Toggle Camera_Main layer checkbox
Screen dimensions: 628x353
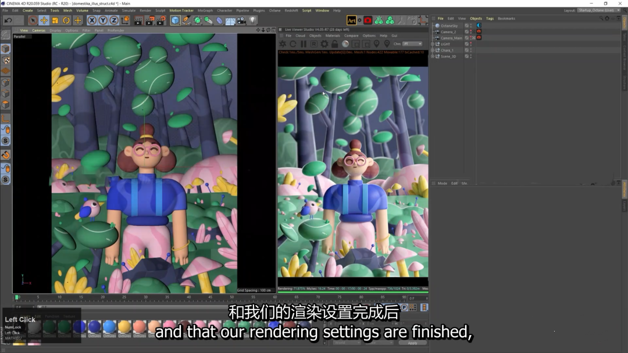click(466, 38)
